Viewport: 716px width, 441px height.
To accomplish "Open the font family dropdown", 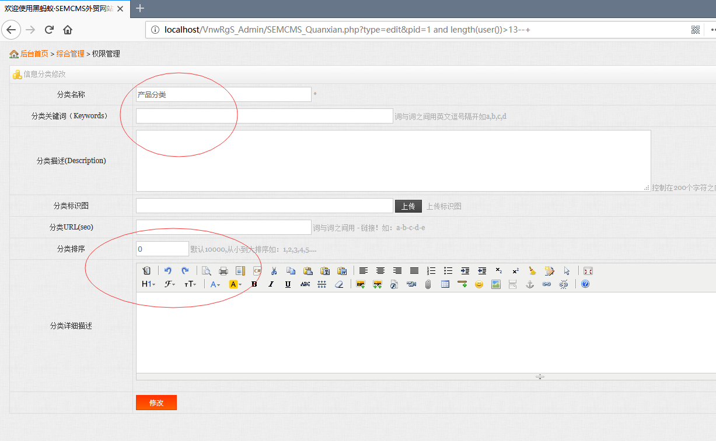I will pyautogui.click(x=170, y=284).
